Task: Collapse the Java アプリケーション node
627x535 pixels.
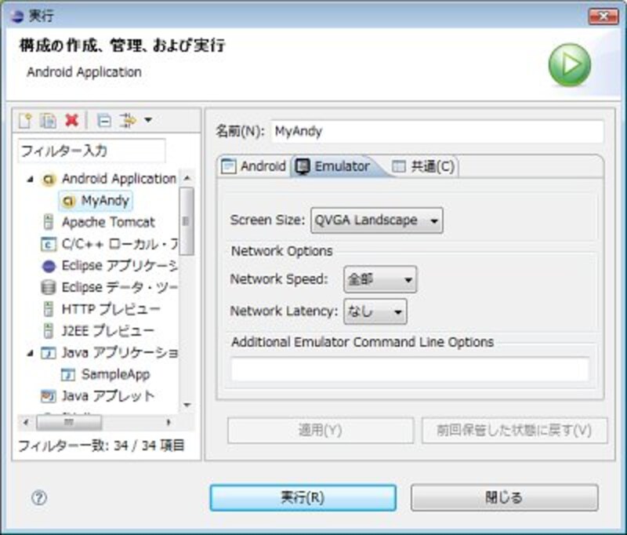Action: 30,353
